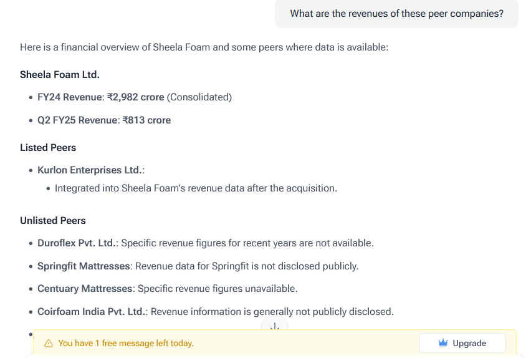Click the yellow warning triangle icon
This screenshot has height=358, width=531.
click(49, 344)
